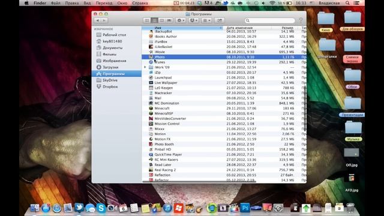Open the Apple menu
The image size is (384, 216).
(26, 3)
